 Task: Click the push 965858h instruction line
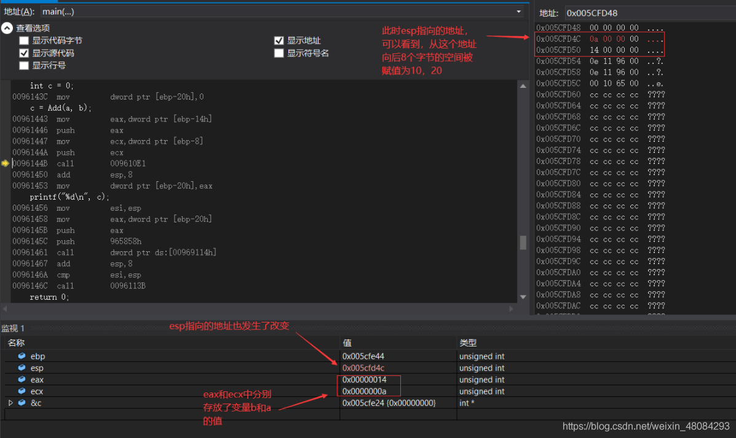pos(77,241)
